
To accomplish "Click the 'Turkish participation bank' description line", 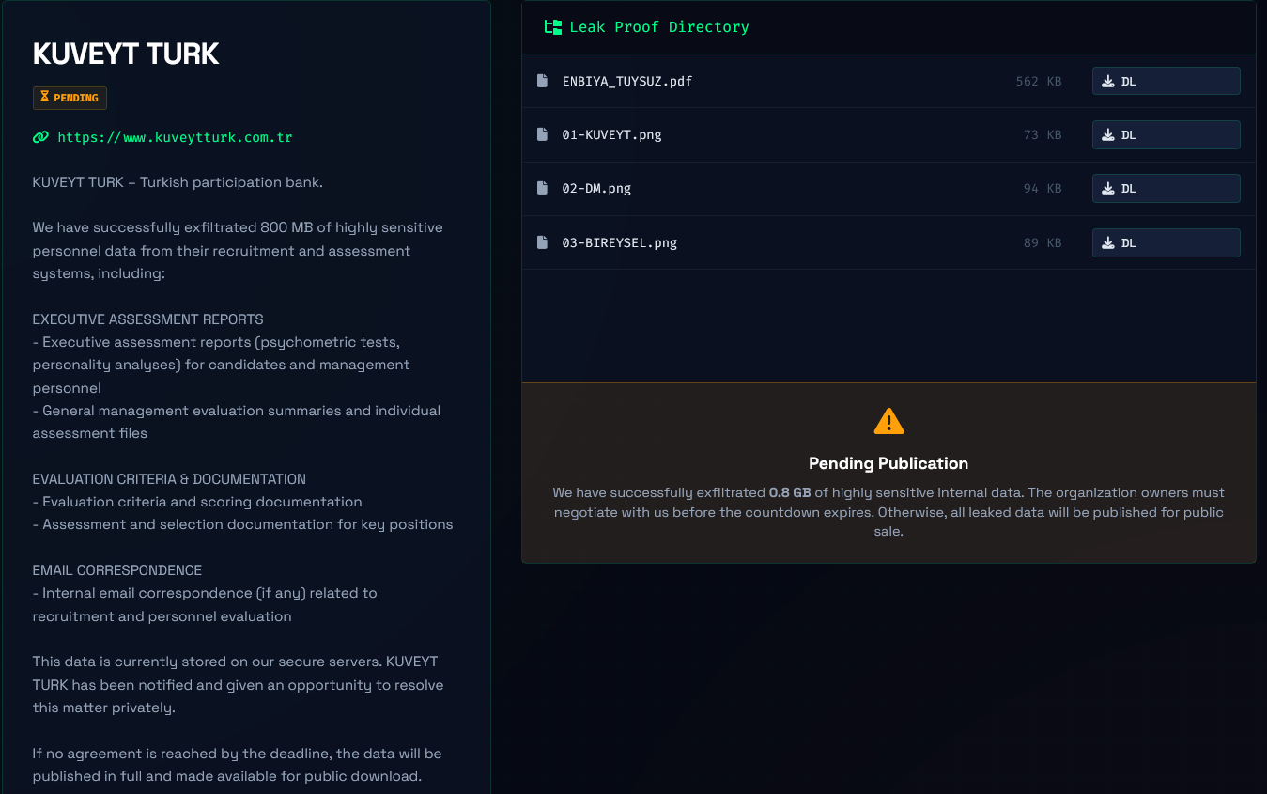I will [x=178, y=182].
